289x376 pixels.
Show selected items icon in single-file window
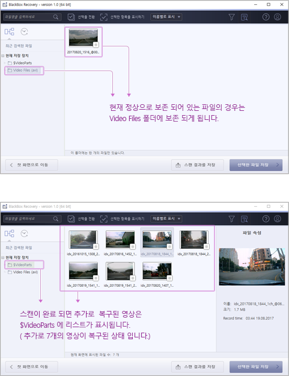(104, 17)
